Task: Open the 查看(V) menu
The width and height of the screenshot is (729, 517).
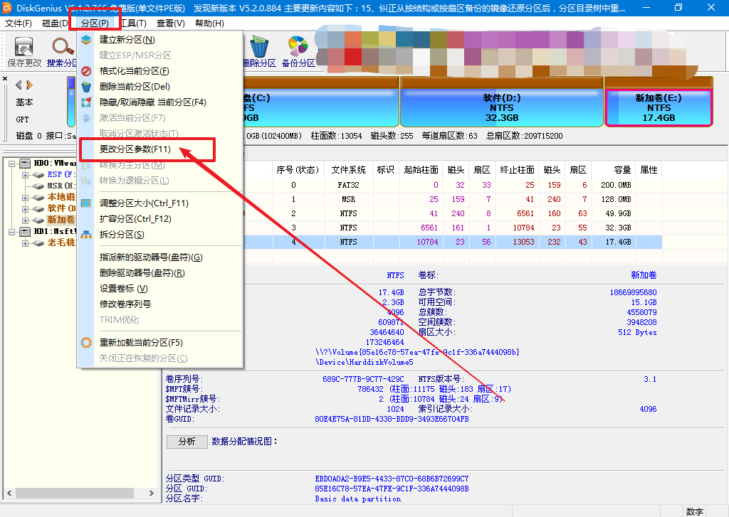Action: 171,23
